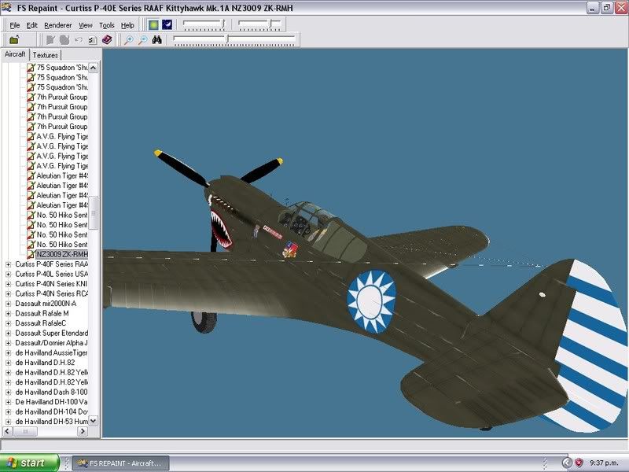Viewport: 629px width, 472px height.
Task: Click the long zoom slider in the second toolbar
Action: (234, 38)
